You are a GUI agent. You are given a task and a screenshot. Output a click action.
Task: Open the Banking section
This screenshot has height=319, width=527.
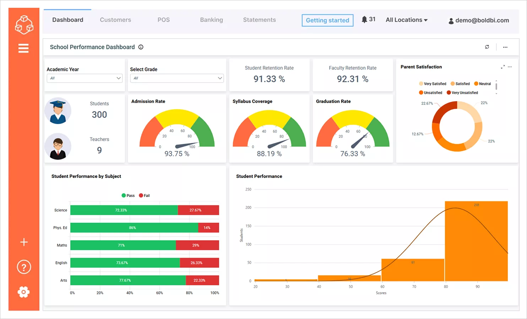pyautogui.click(x=211, y=20)
